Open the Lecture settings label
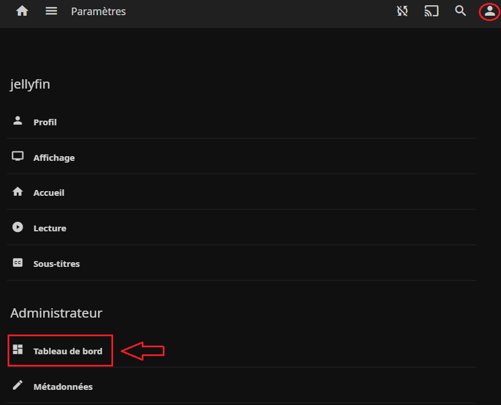The width and height of the screenshot is (501, 405). pyautogui.click(x=50, y=228)
